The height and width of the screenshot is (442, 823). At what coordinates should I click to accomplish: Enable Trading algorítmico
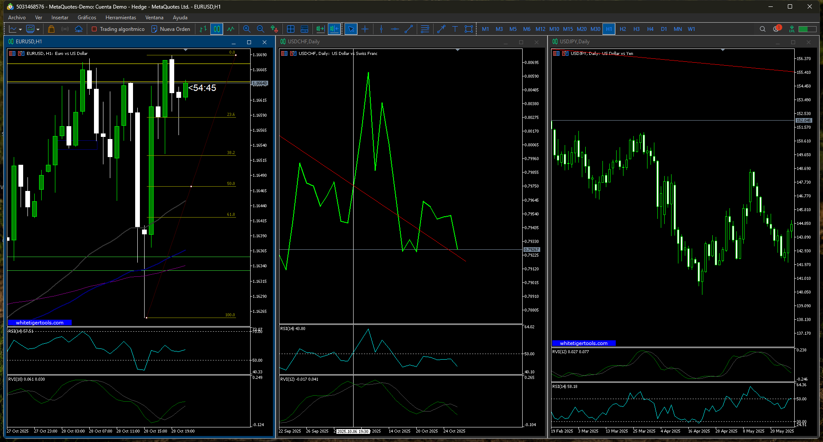[x=118, y=29]
